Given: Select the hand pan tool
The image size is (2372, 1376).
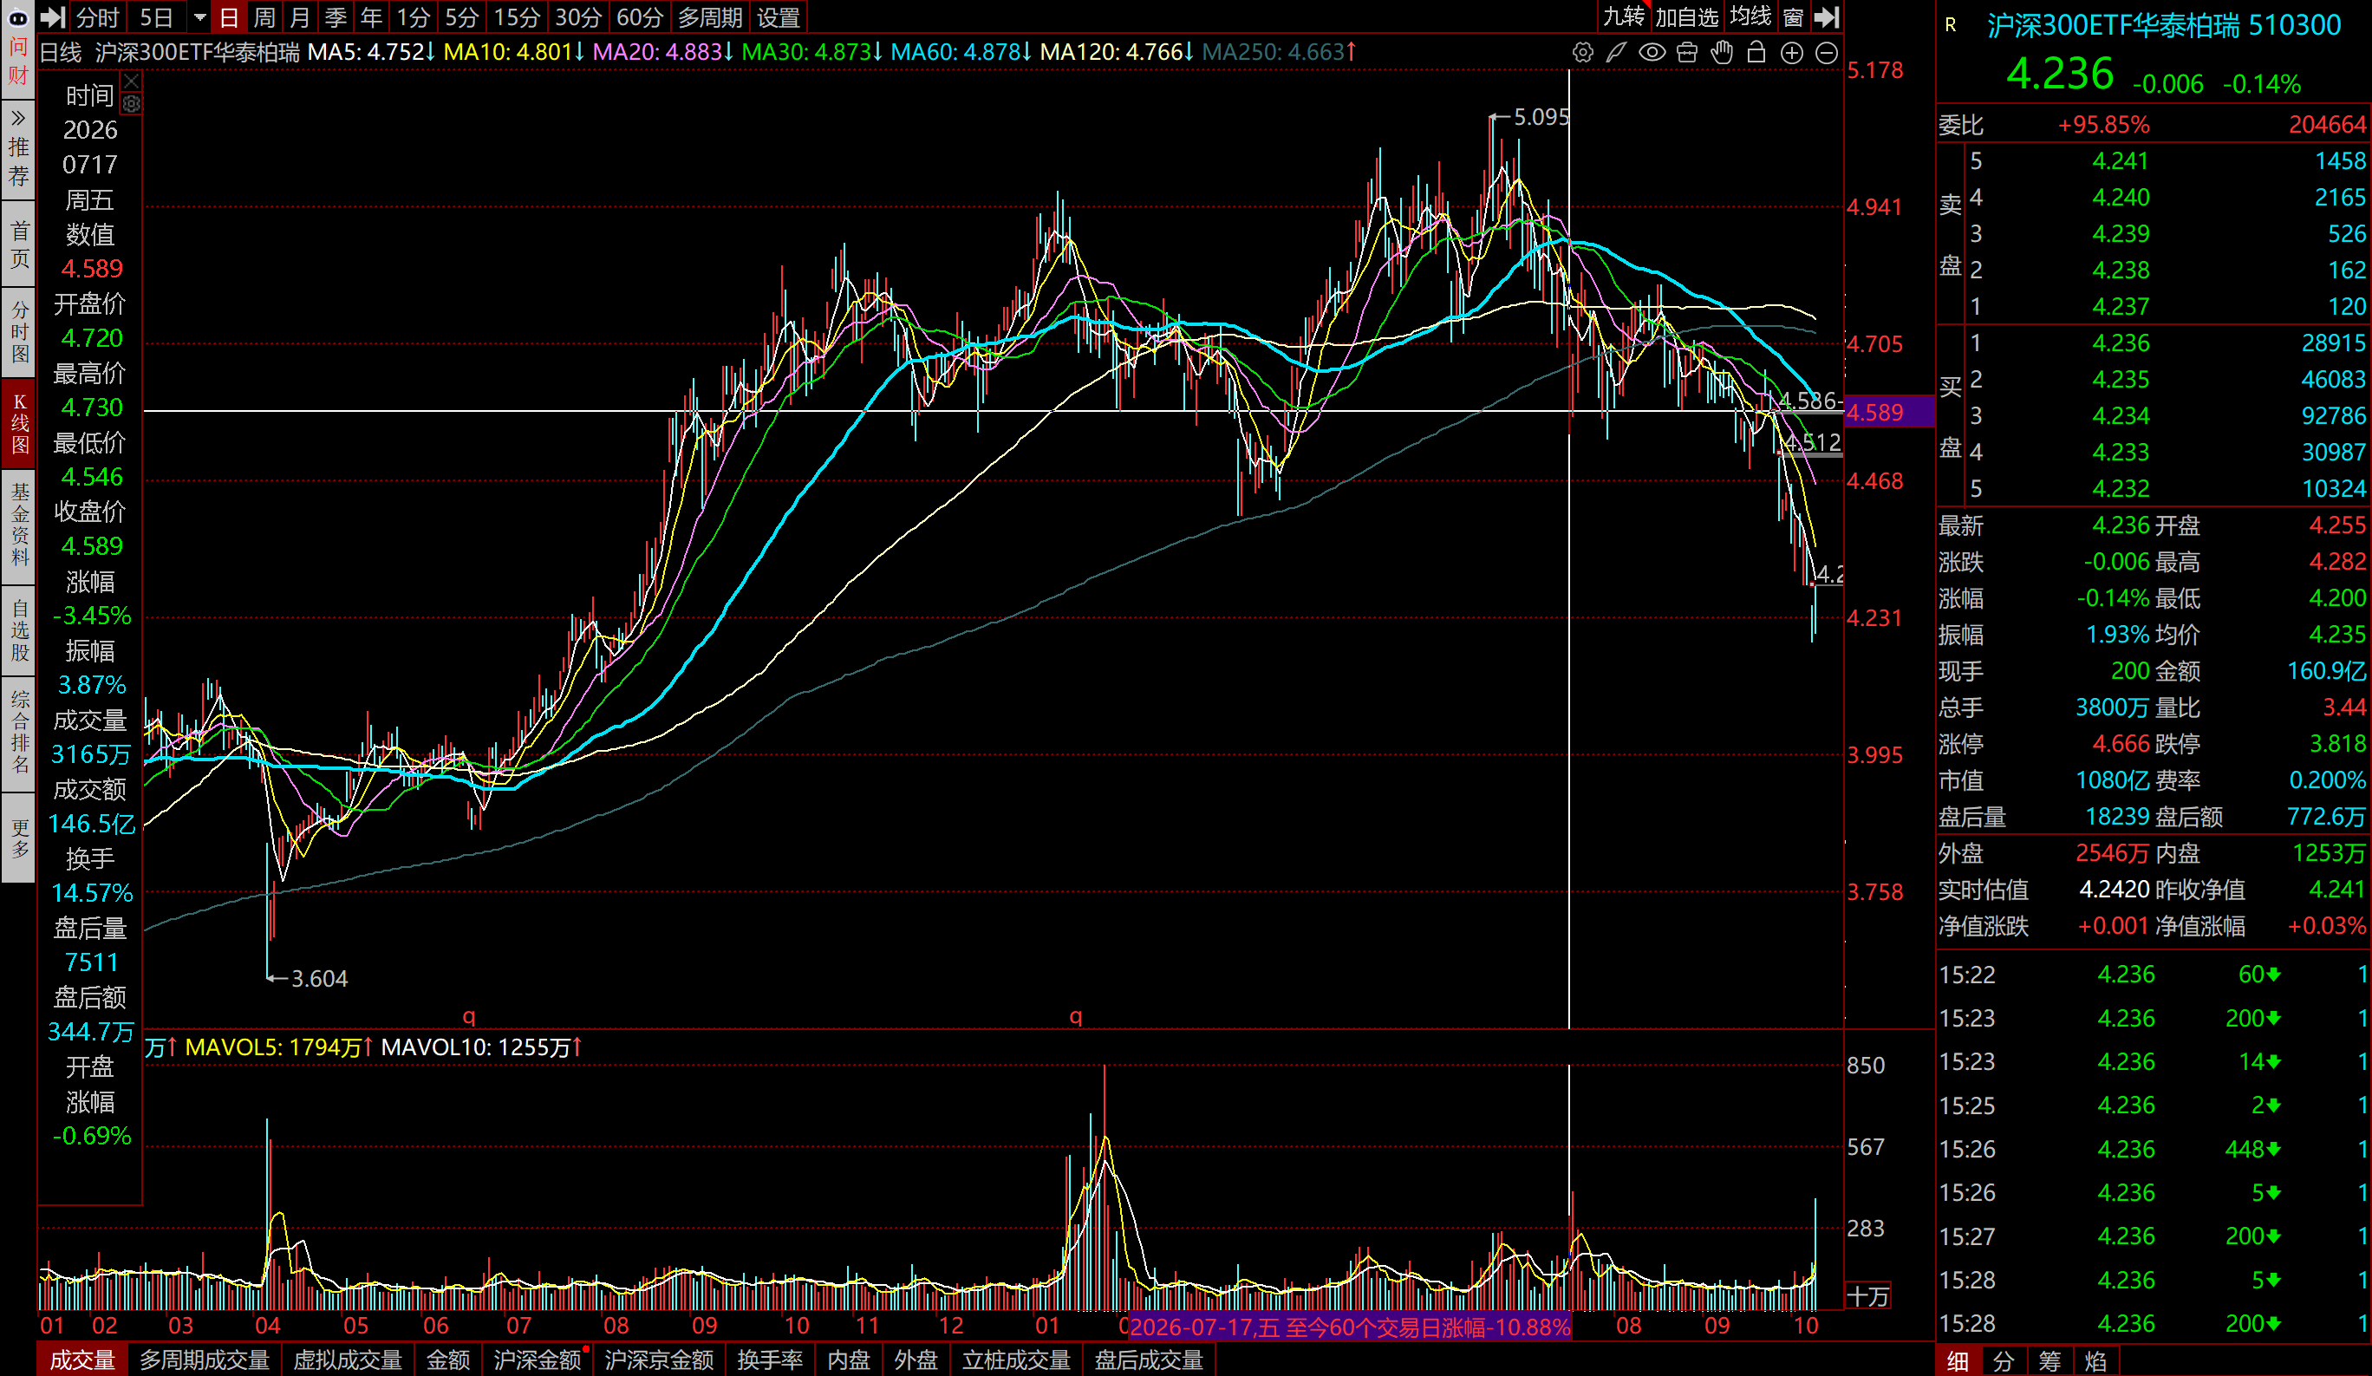Looking at the screenshot, I should pyautogui.click(x=1722, y=53).
